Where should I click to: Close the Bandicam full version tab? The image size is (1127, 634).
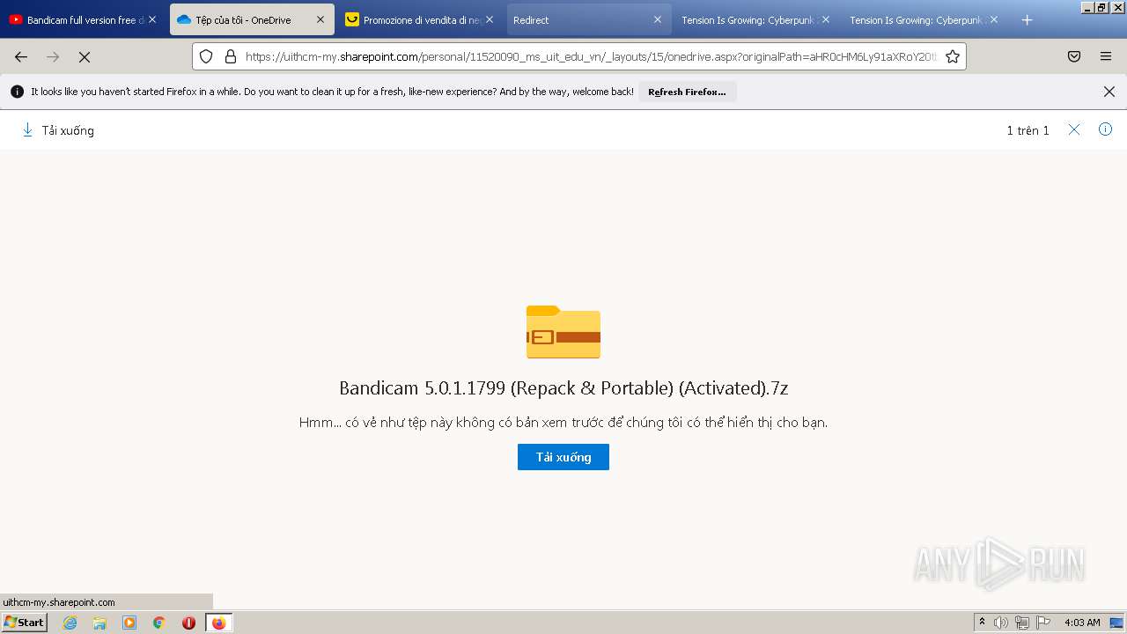click(152, 19)
